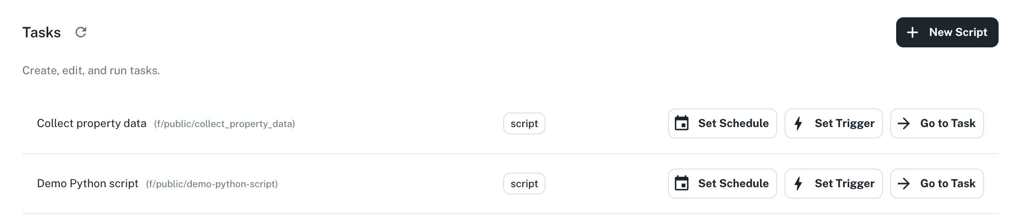
Task: Refresh the Tasks list
Action: tap(81, 32)
